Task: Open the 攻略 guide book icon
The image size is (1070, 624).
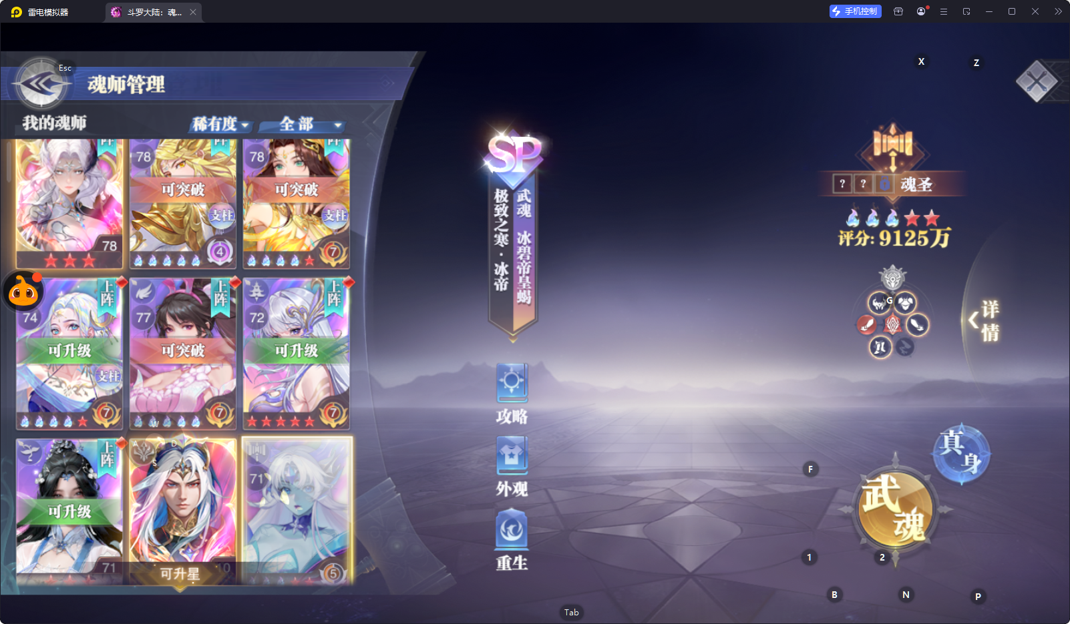Action: tap(512, 383)
